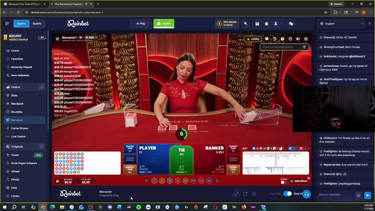The height and width of the screenshot is (211, 375).
Task: Click the balance wallet icon
Action: pyautogui.click(x=58, y=181)
